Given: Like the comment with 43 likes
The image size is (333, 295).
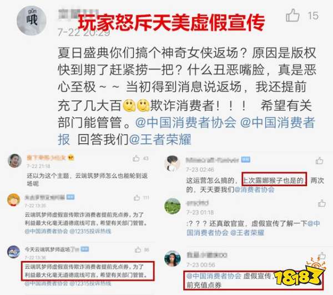Looking at the screenshot, I should [136, 158].
